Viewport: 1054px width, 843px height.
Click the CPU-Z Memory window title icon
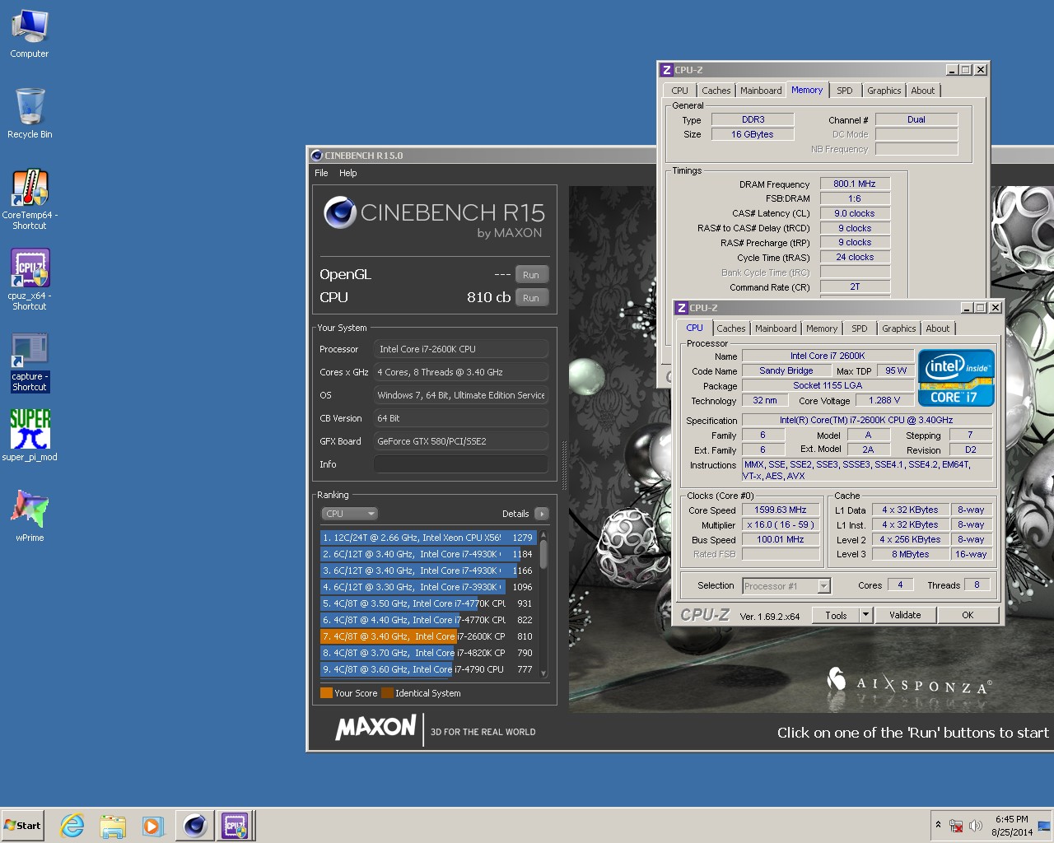point(667,70)
